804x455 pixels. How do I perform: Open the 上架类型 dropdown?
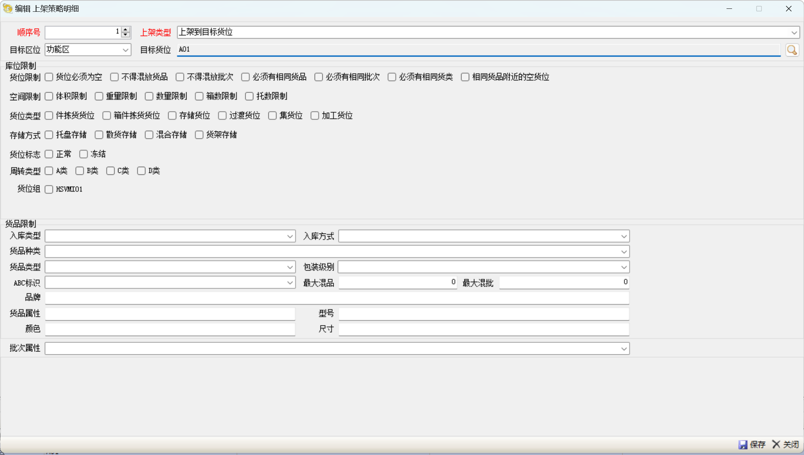[x=794, y=33]
